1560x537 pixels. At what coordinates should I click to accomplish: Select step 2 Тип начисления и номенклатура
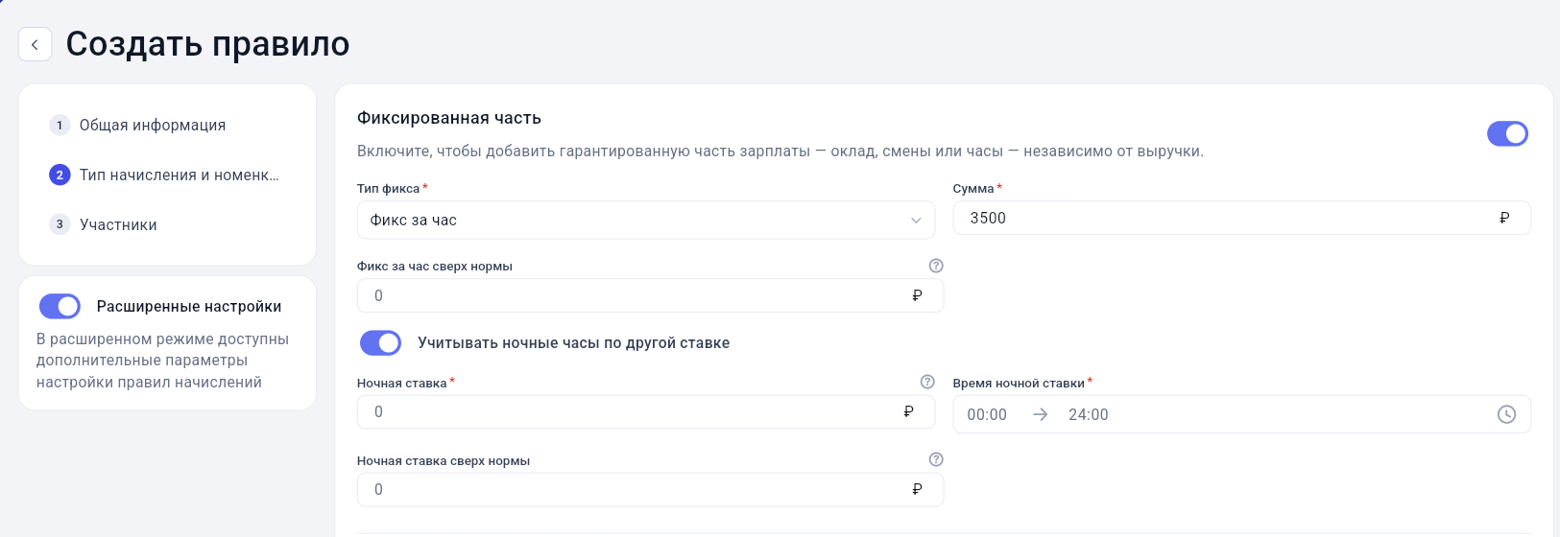(x=164, y=175)
